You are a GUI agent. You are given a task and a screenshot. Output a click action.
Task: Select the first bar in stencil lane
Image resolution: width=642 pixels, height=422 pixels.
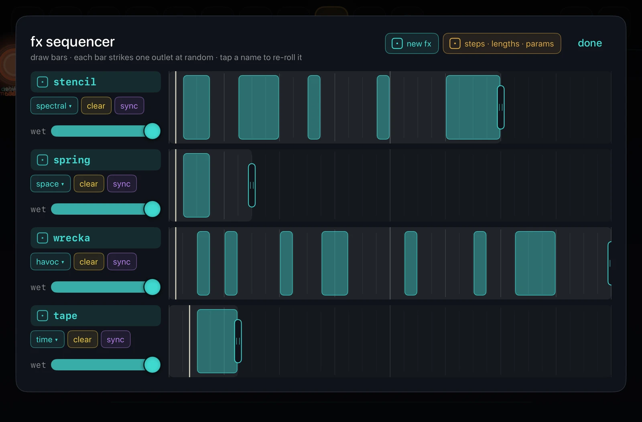click(x=197, y=107)
